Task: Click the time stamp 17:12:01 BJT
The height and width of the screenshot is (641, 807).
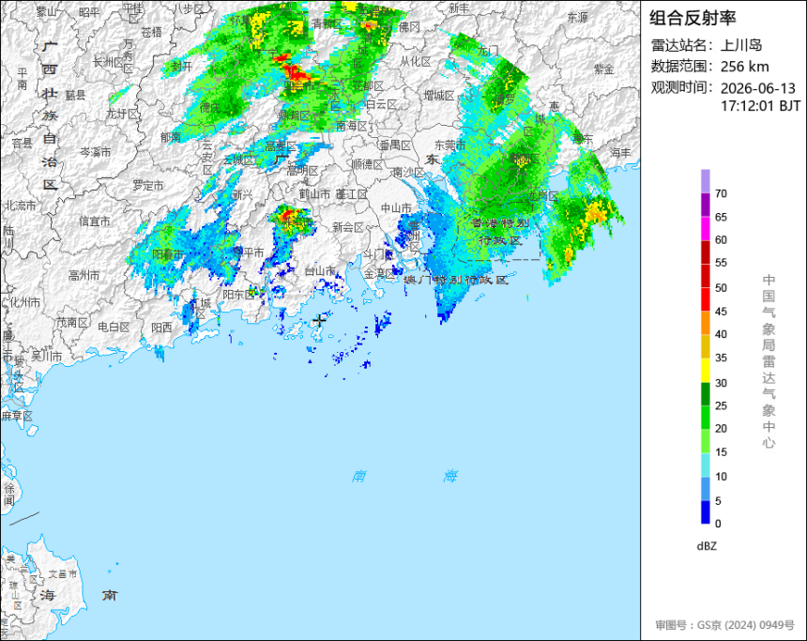Action: (760, 106)
